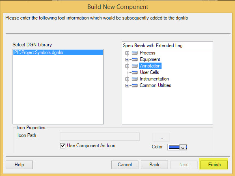Click the Process category folder icon
Viewport: 235px width, 176px height.
coord(135,53)
